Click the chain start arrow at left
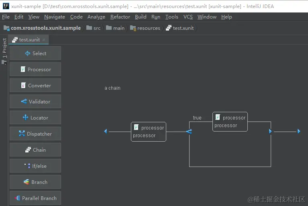The height and width of the screenshot is (206, 308). coord(106,131)
